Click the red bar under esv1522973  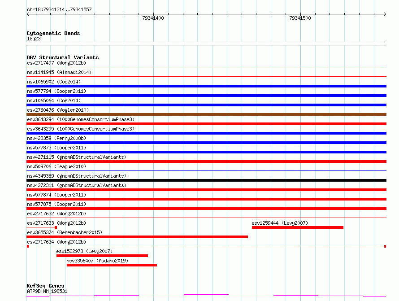pyautogui.click(x=102, y=256)
